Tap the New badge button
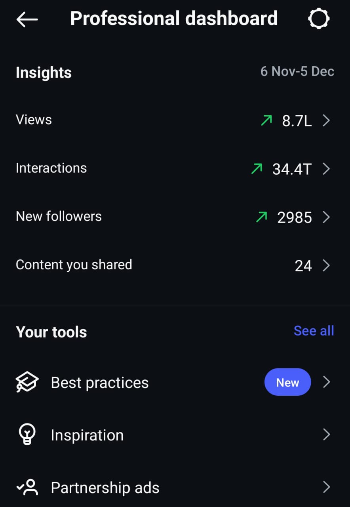350x507 pixels. click(287, 382)
